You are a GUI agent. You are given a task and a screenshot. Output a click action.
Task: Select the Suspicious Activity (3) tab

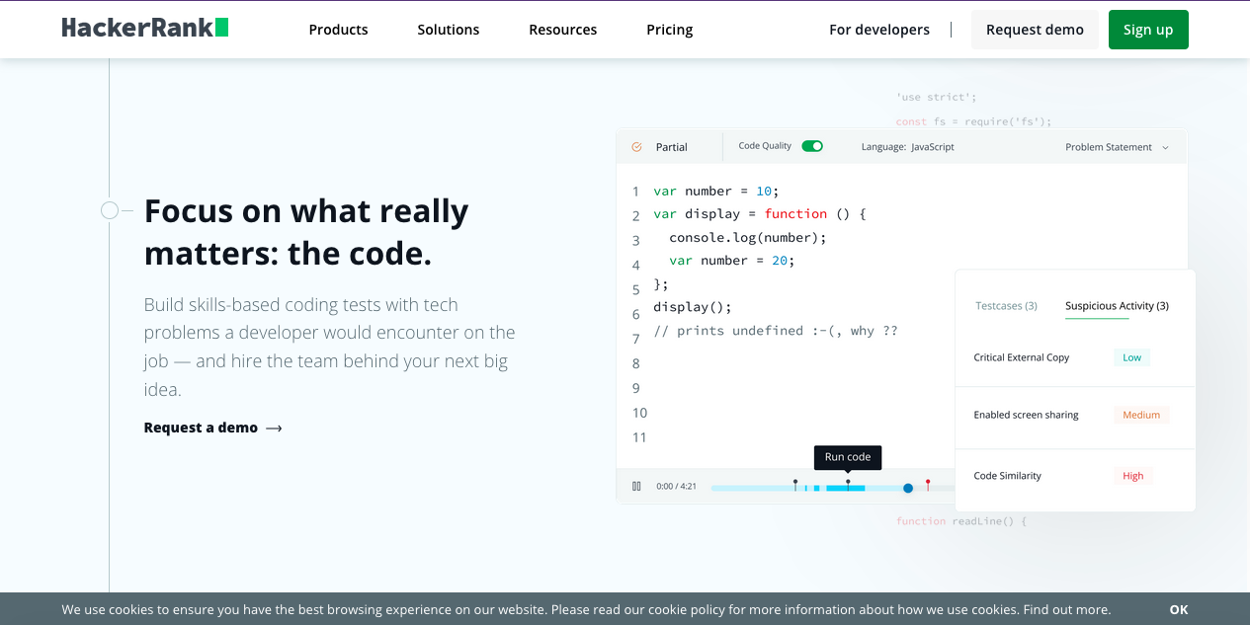1117,306
